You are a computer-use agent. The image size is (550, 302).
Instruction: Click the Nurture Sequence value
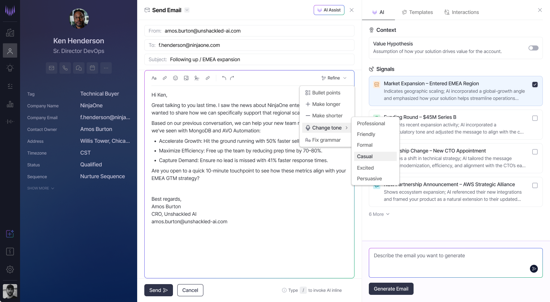pos(102,176)
